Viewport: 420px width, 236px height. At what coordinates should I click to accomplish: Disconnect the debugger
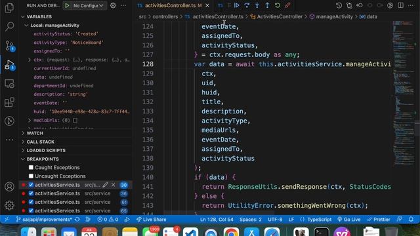[287, 5]
